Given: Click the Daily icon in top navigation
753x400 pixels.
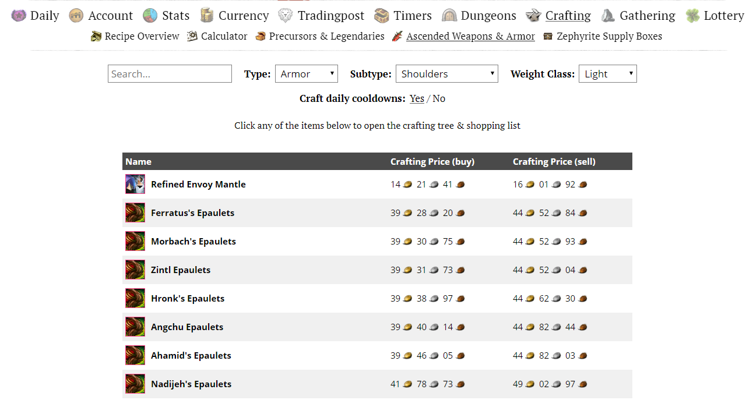Looking at the screenshot, I should point(19,16).
